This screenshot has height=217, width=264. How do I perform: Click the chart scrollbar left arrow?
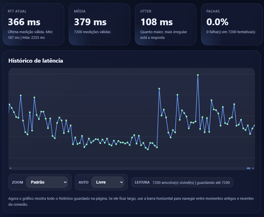pyautogui.click(x=10, y=168)
